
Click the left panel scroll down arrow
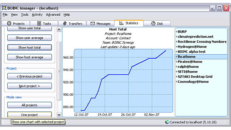[x=59, y=115]
